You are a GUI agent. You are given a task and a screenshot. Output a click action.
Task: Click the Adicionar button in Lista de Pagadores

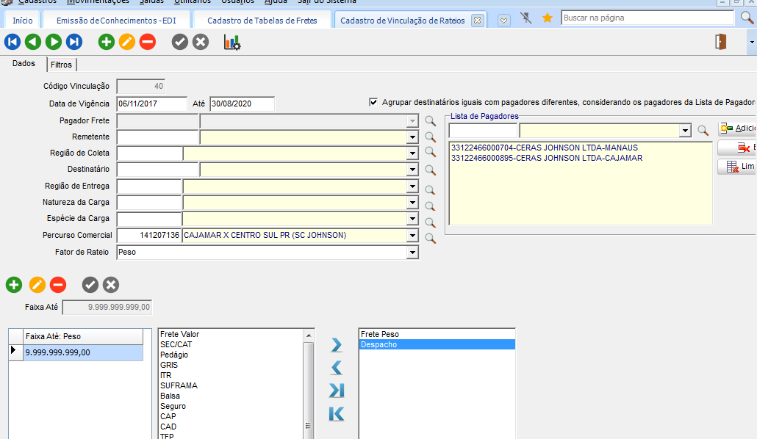[736, 128]
